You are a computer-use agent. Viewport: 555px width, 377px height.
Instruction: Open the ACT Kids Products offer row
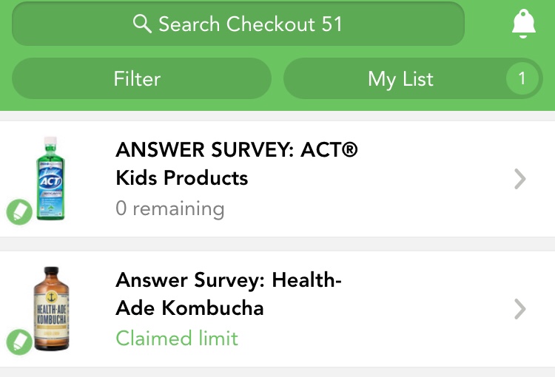coord(277,179)
